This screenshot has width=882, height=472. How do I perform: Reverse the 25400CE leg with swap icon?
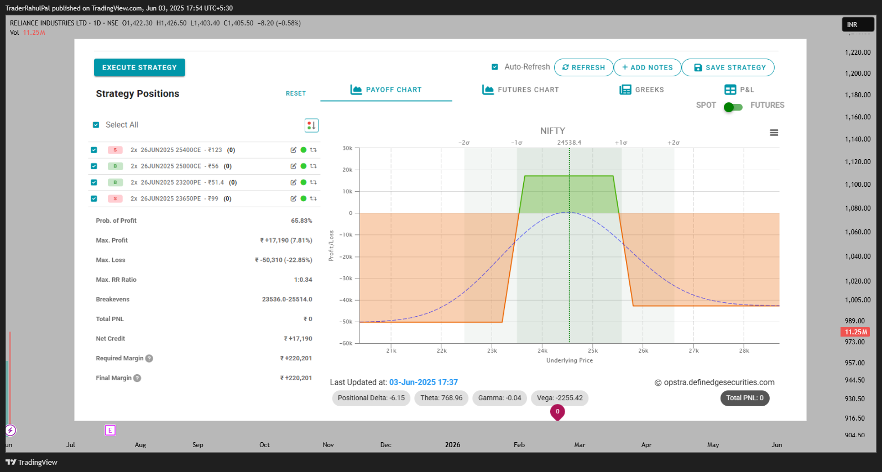click(x=314, y=150)
